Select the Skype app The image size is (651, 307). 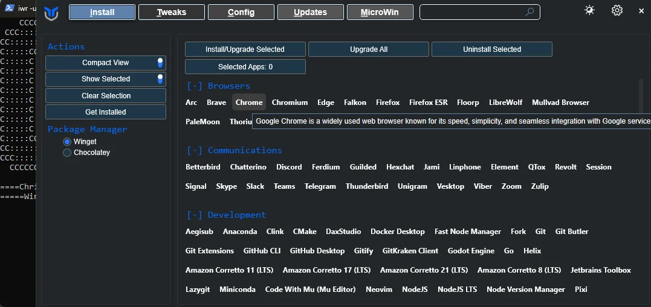click(x=226, y=186)
